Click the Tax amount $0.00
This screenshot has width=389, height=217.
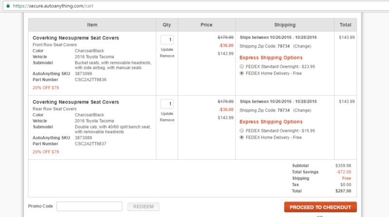[x=346, y=185]
